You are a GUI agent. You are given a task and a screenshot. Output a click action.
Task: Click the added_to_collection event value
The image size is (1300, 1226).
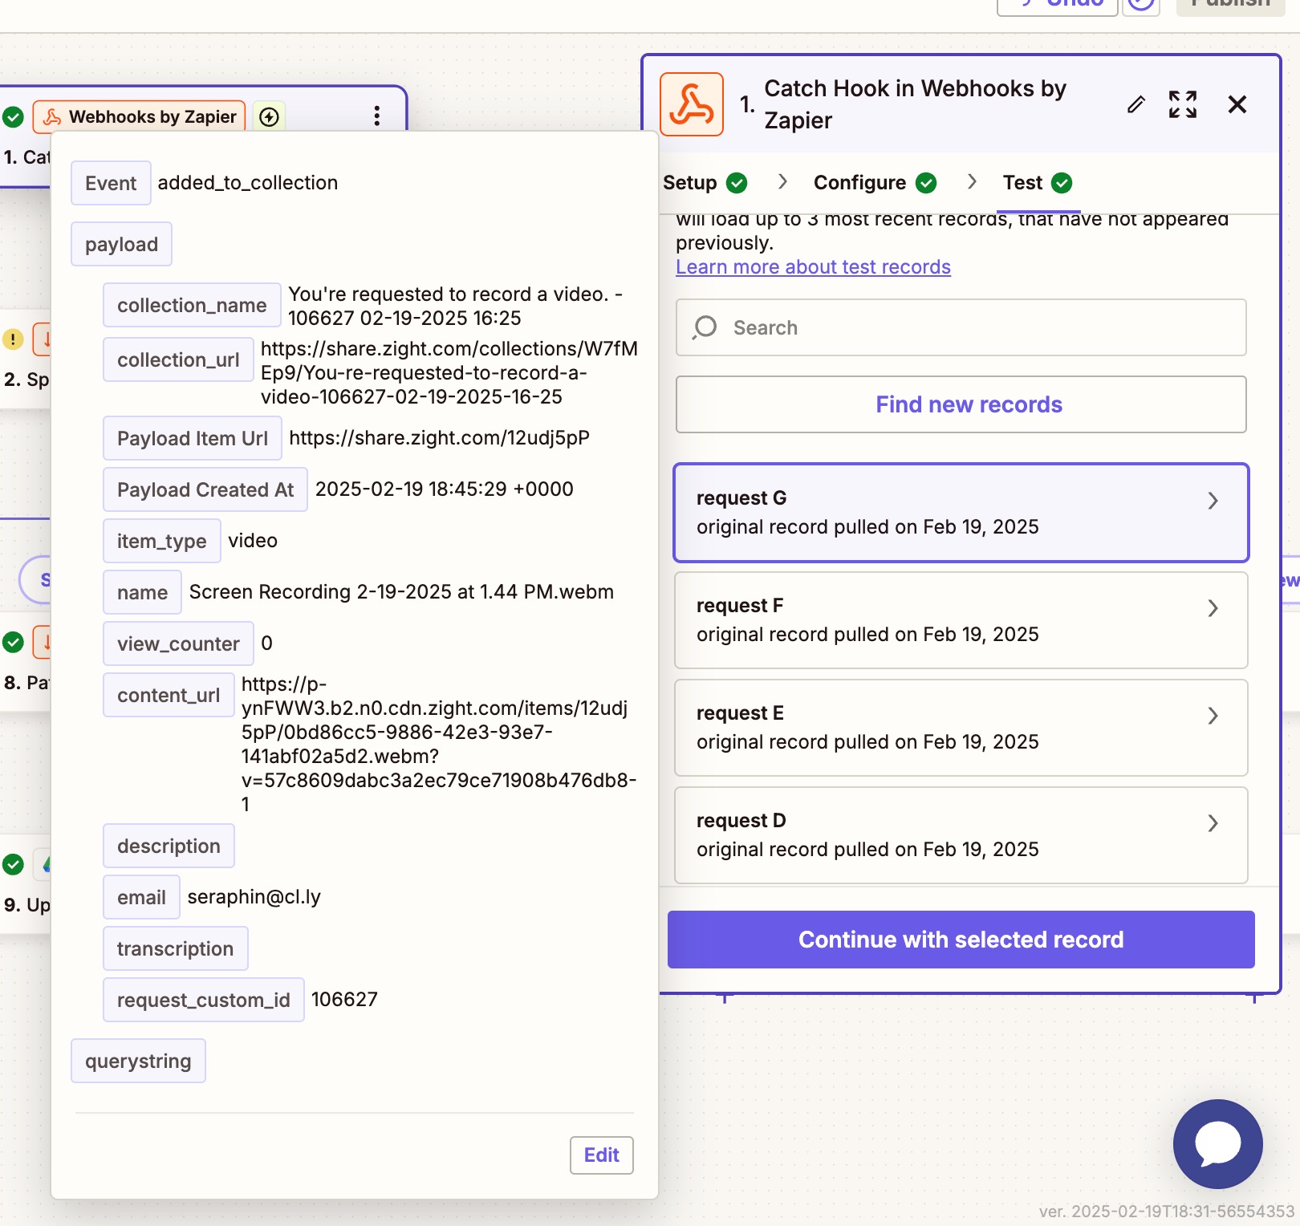248,183
